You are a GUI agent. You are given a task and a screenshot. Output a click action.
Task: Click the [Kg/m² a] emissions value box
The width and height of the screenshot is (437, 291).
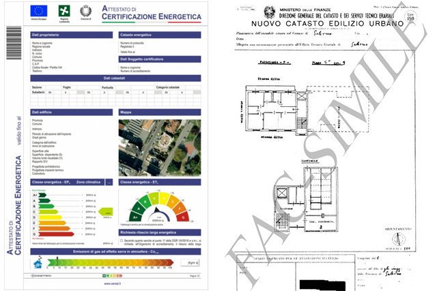point(190,262)
